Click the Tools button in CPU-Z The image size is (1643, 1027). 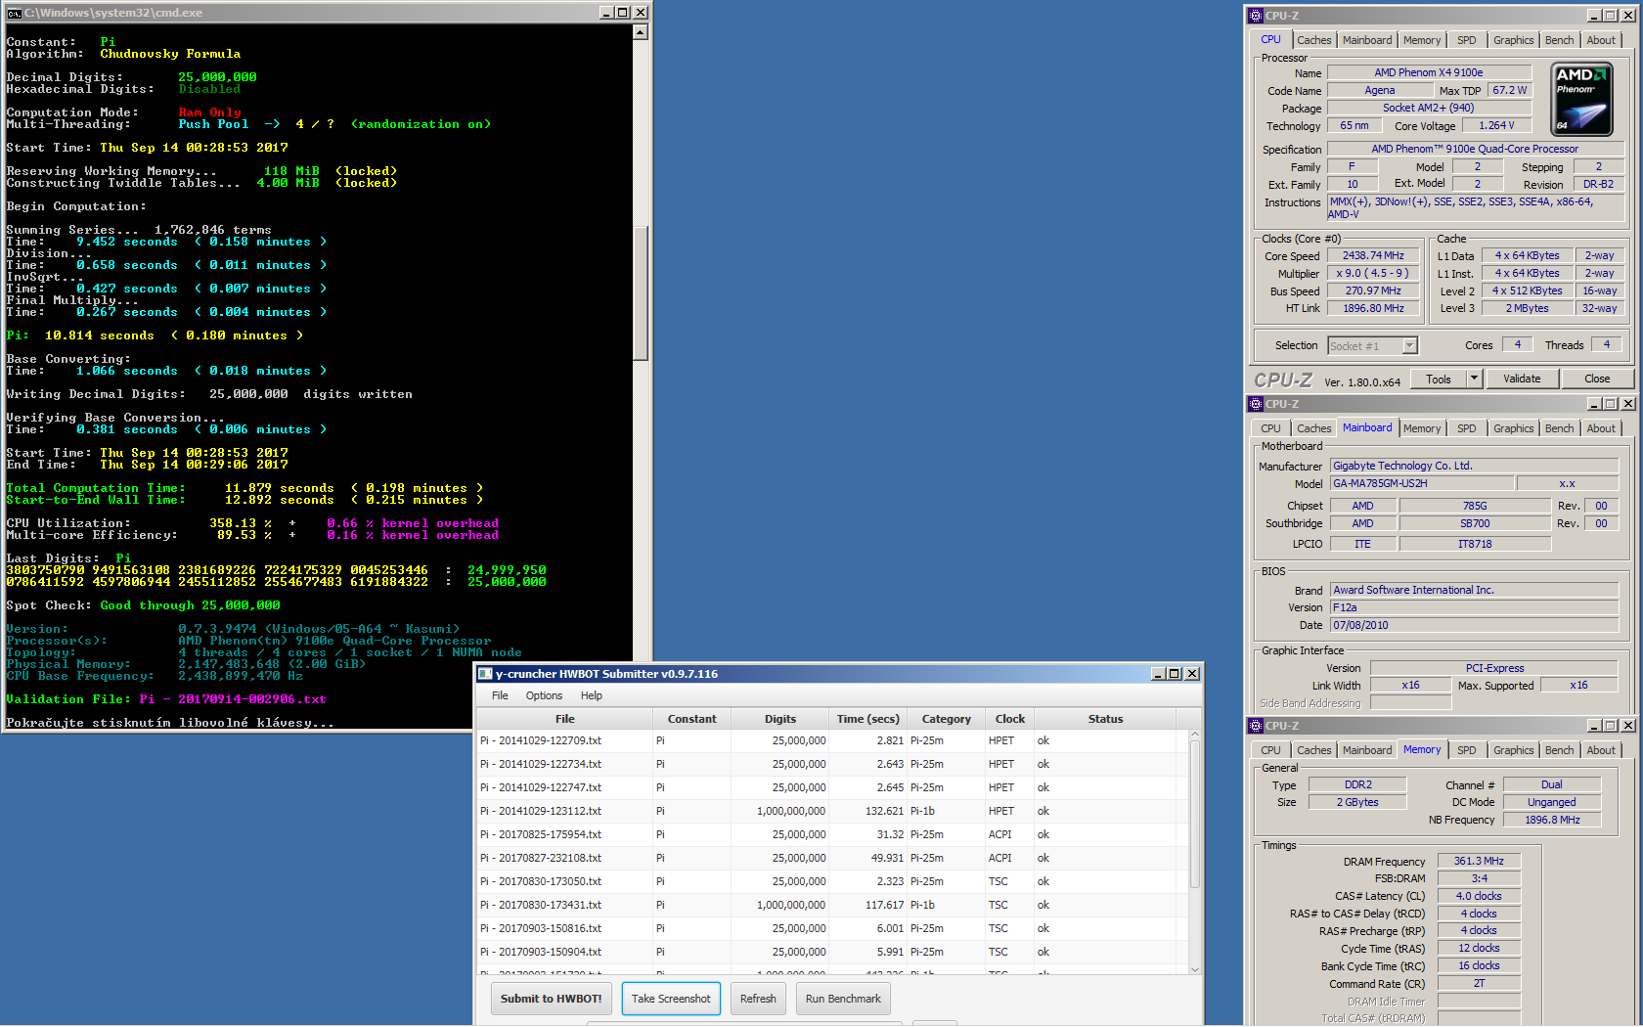1439,379
